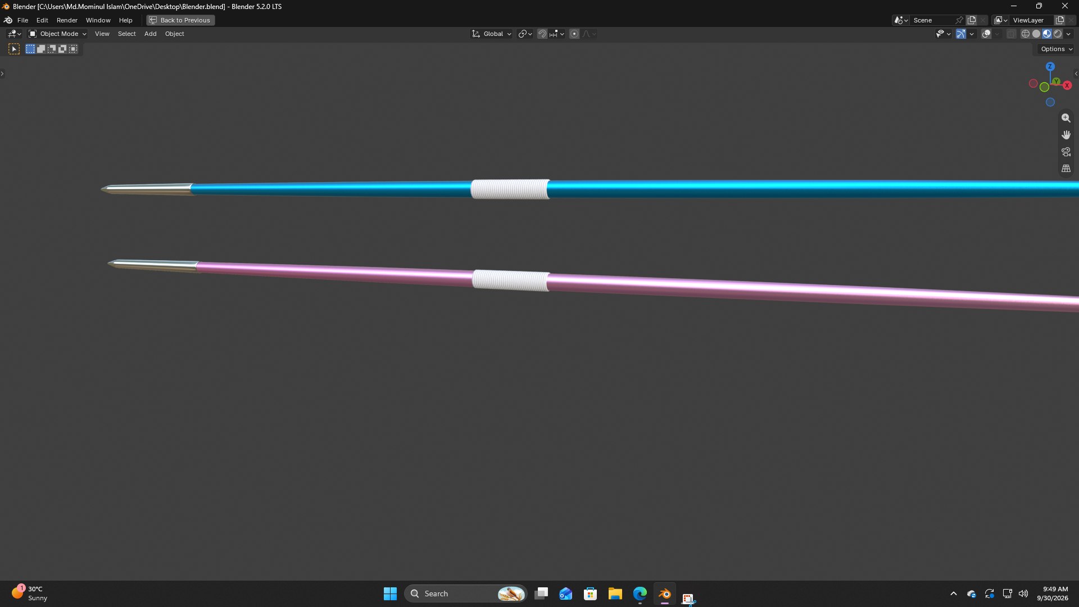
Task: Open Blender from the Windows taskbar
Action: pos(665,594)
